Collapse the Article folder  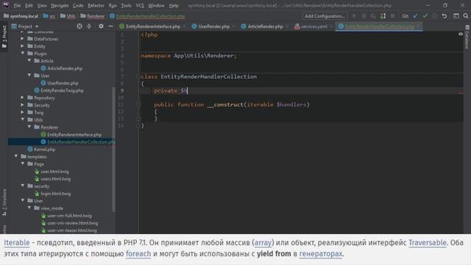click(29, 60)
